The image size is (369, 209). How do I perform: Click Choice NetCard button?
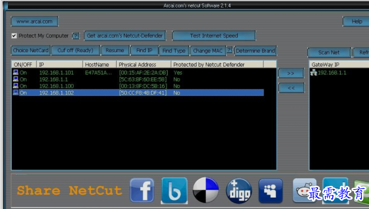tap(31, 51)
